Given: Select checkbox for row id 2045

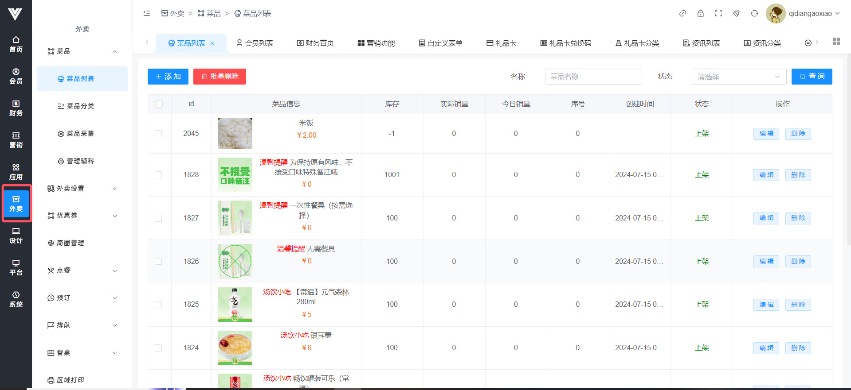Looking at the screenshot, I should tap(158, 134).
